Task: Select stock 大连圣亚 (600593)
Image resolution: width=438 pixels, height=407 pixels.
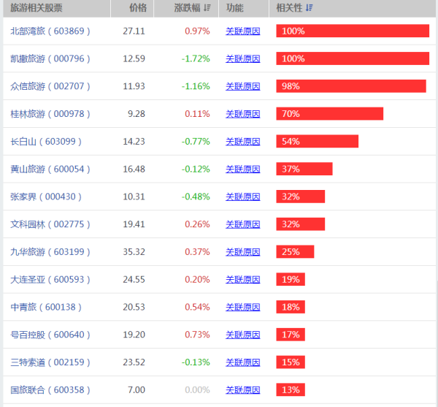Action: tap(50, 280)
